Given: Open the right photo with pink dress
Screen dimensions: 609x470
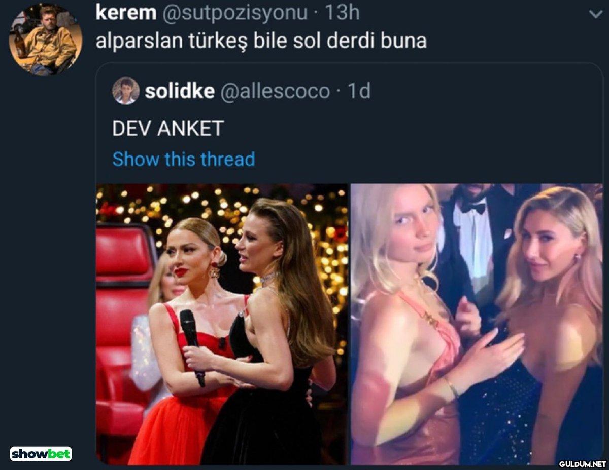Looking at the screenshot, I should point(477,324).
